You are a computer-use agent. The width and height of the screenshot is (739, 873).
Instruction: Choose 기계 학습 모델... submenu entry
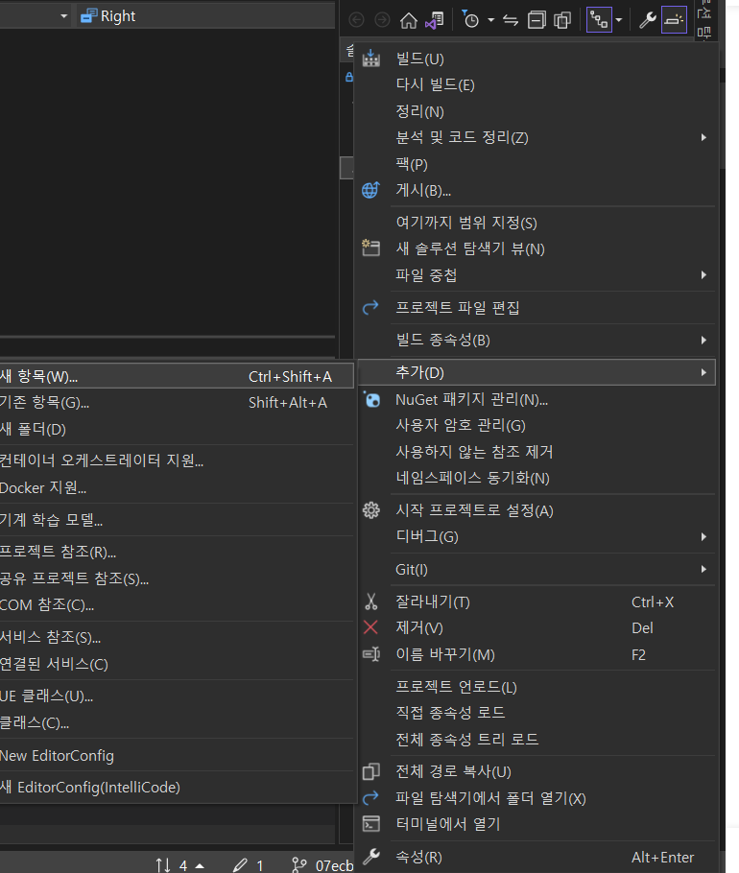(x=177, y=519)
